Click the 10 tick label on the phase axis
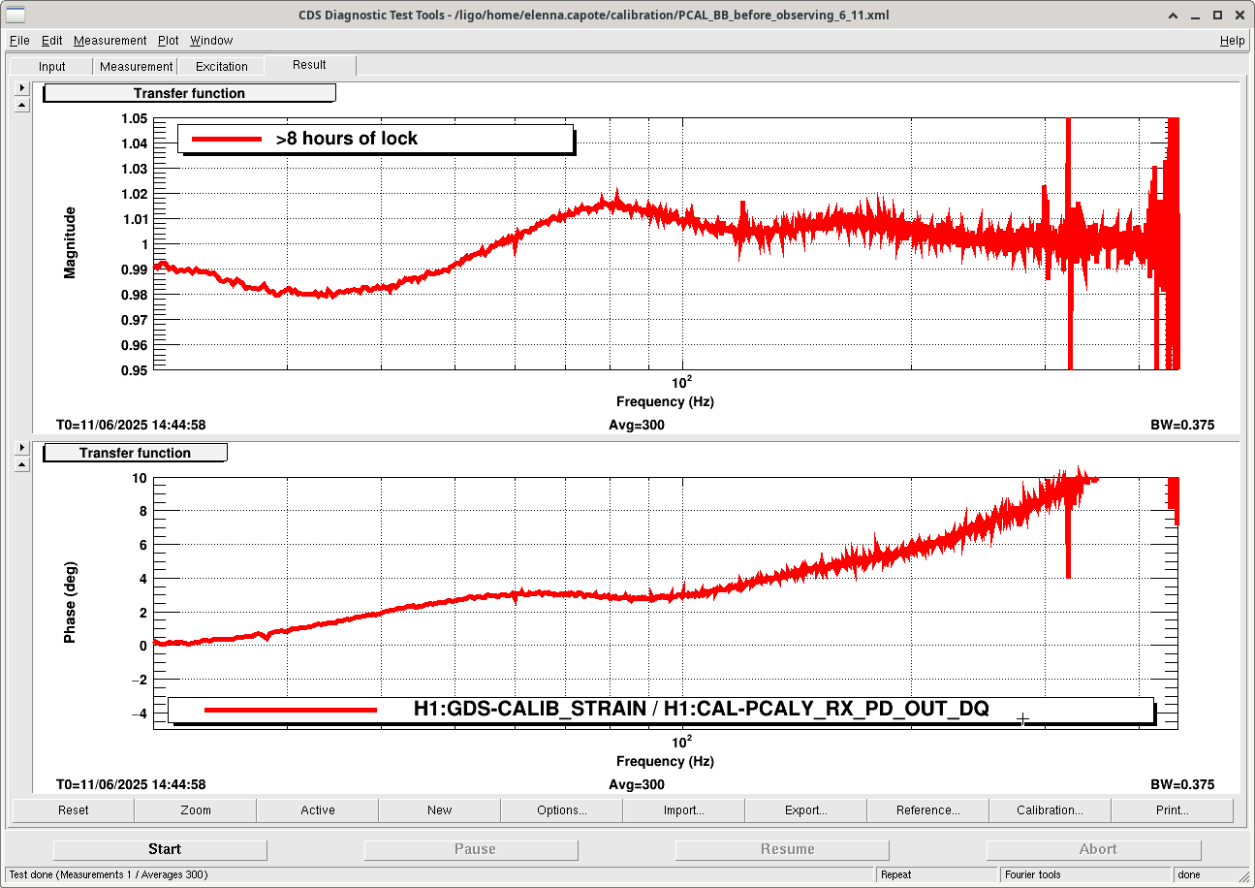1255x888 pixels. click(x=140, y=478)
